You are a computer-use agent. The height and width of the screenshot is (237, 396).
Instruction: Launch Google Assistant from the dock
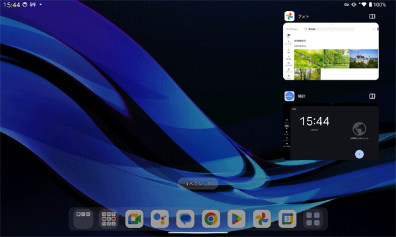(160, 219)
